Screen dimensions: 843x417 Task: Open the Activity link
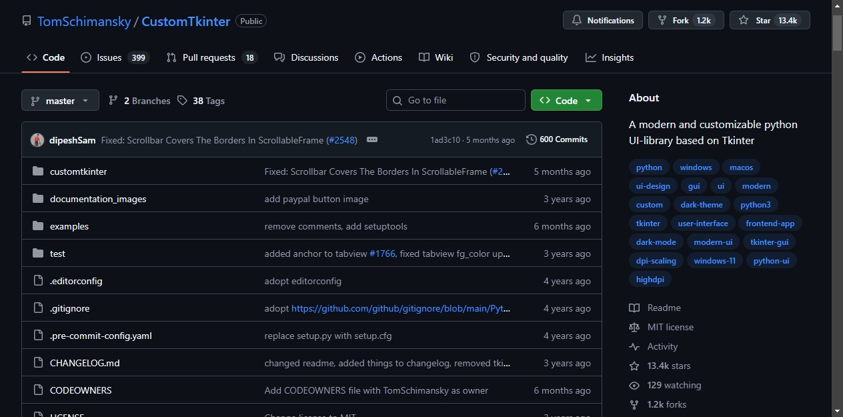(x=654, y=346)
